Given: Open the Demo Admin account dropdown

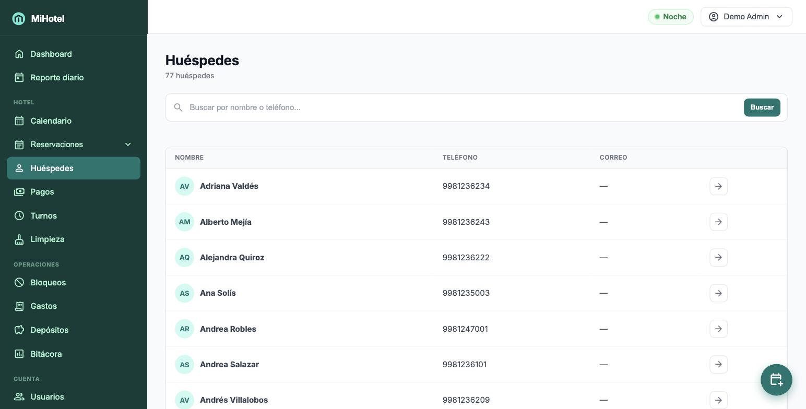Looking at the screenshot, I should (746, 17).
